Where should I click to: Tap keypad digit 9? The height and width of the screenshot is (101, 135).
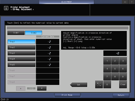[123, 77]
